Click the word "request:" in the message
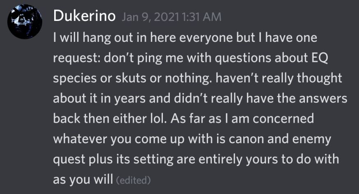This screenshot has width=359, height=194. (x=75, y=59)
